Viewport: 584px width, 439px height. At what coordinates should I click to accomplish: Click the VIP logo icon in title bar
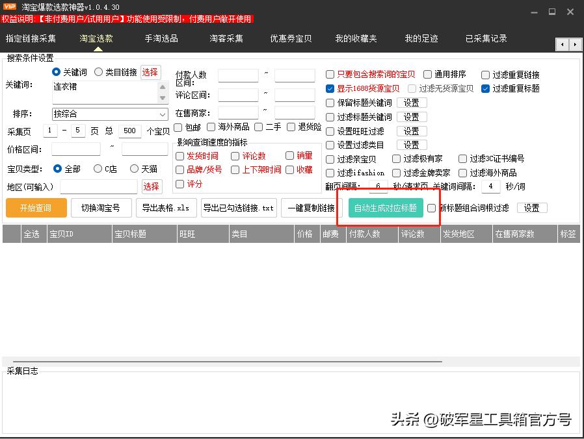click(9, 6)
